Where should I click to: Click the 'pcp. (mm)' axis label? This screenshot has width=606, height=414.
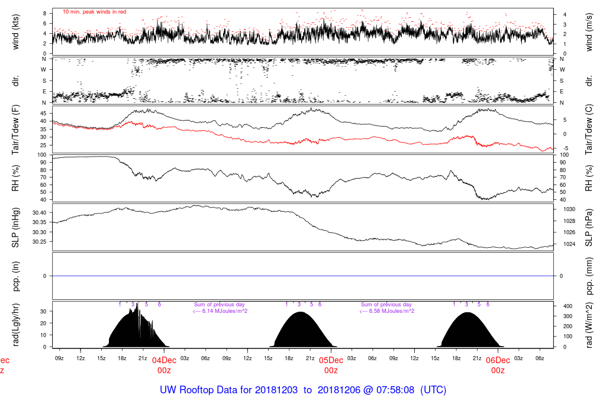[x=589, y=276]
